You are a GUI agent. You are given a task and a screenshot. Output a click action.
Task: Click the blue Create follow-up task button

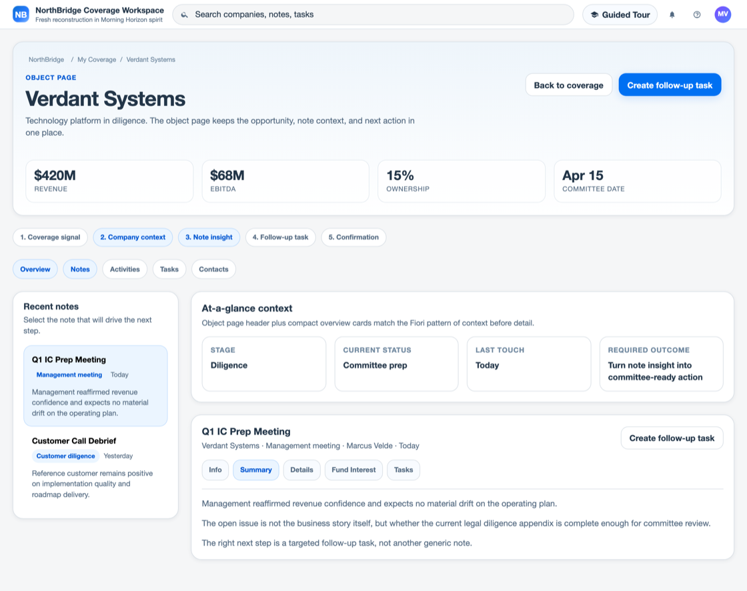click(x=670, y=85)
